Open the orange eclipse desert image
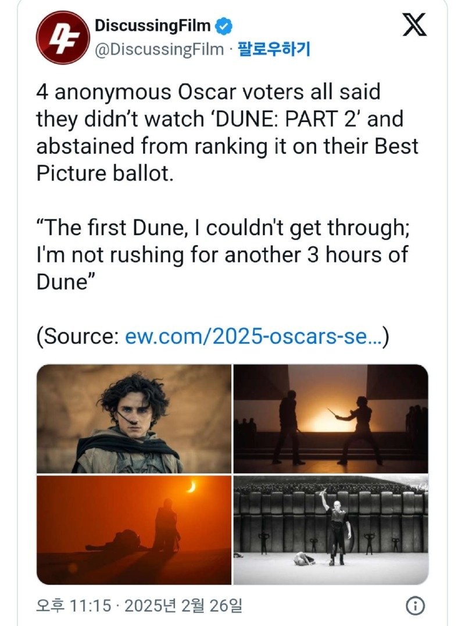This screenshot has height=626, width=465. tap(134, 530)
